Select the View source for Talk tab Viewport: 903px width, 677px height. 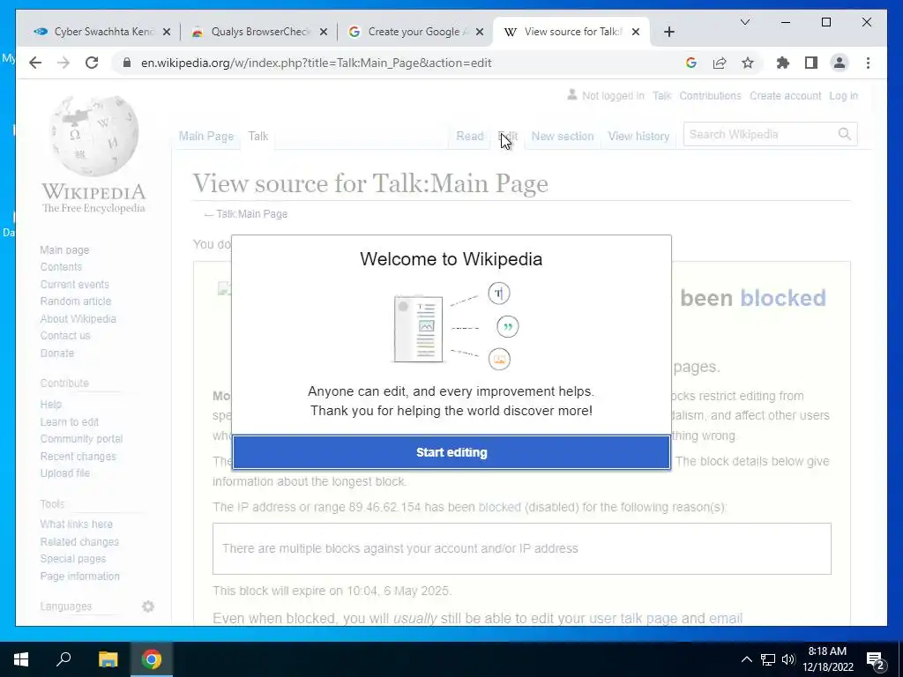pos(571,32)
